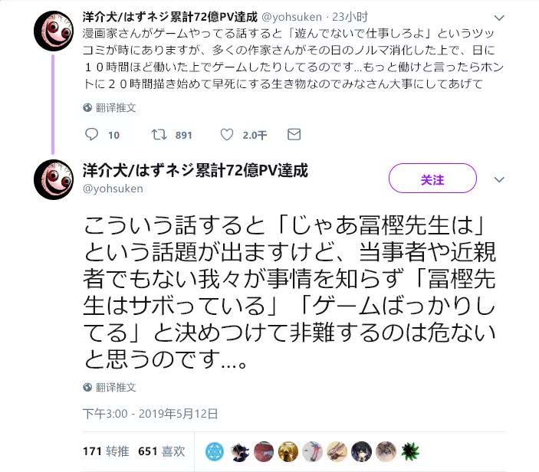This screenshot has width=539, height=472.
Task: Click the envelope direct message icon
Action: pos(294,134)
